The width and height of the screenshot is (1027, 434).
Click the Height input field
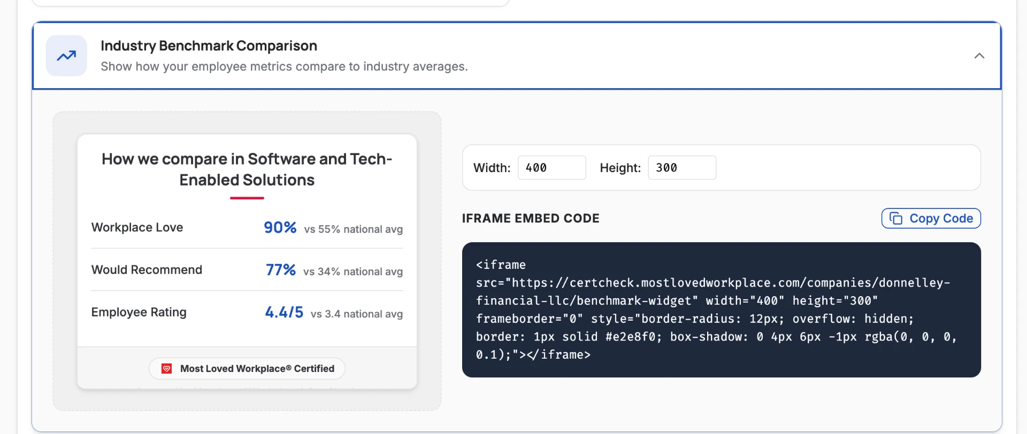[682, 168]
